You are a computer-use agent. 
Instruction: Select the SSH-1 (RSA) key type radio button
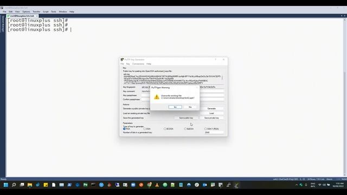[x=205, y=129]
